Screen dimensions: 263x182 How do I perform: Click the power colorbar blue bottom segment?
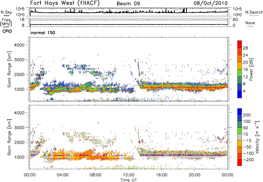[x=240, y=94]
